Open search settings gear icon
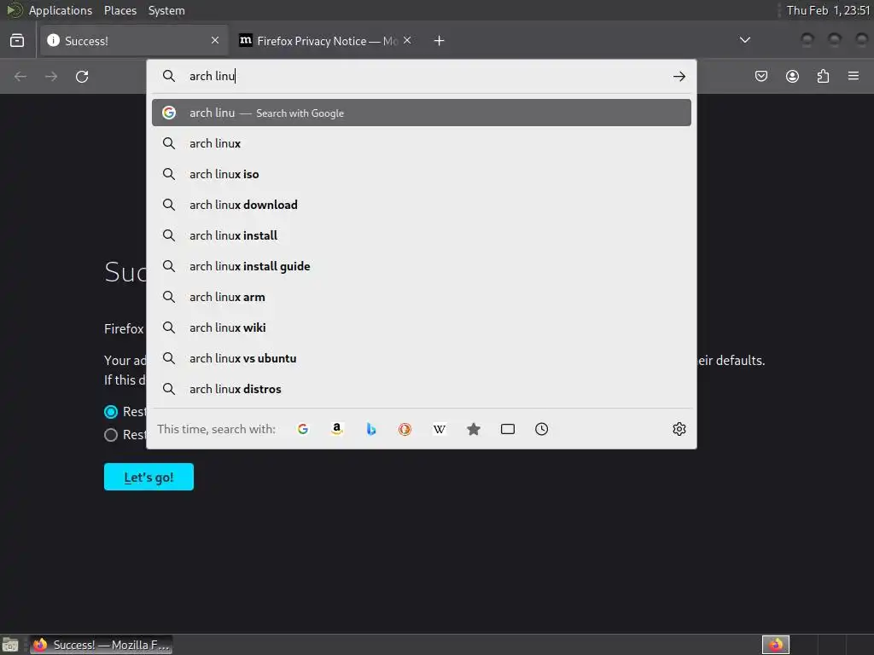Image resolution: width=874 pixels, height=655 pixels. (679, 429)
